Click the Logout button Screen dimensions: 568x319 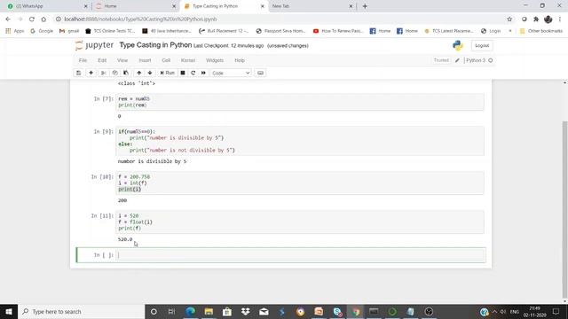click(x=482, y=45)
